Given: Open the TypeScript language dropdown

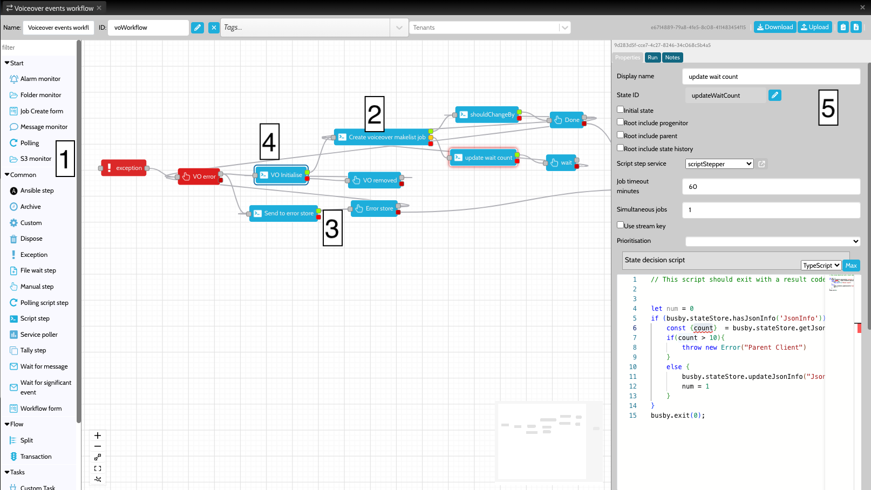Looking at the screenshot, I should (x=821, y=266).
